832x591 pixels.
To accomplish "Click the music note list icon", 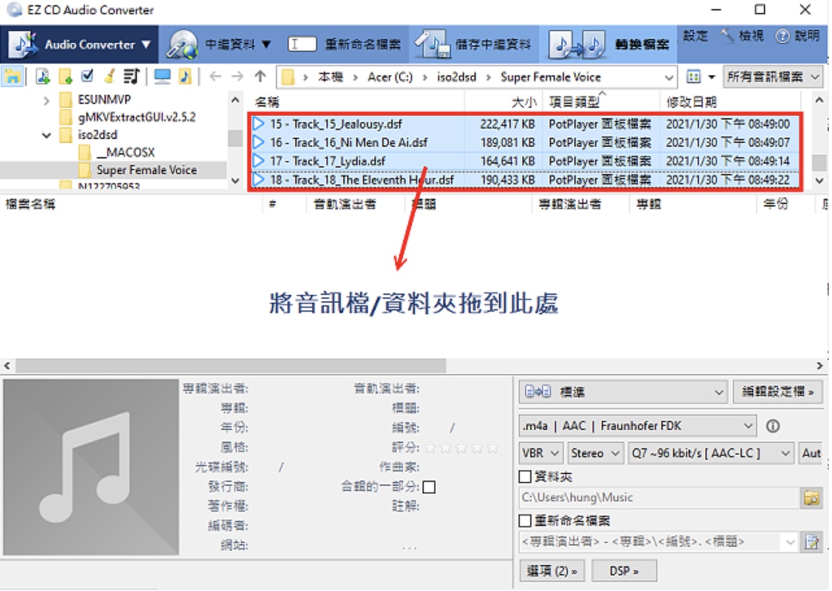I will pos(131,77).
